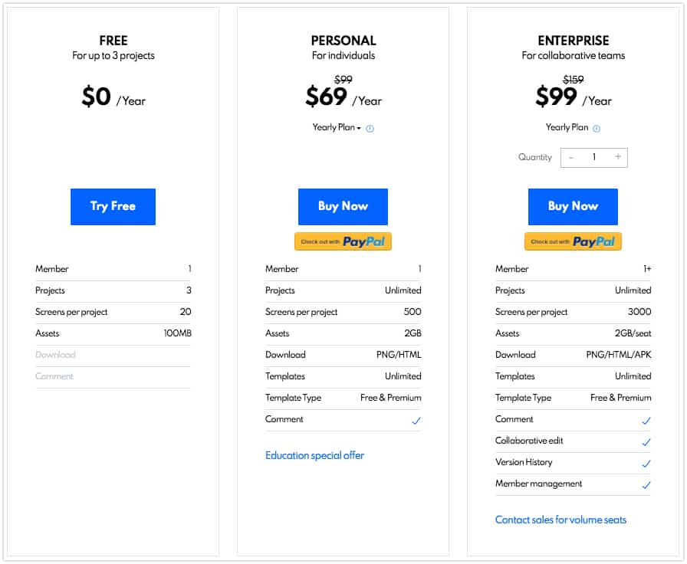Screen dimensions: 687x564
Task: Check out with PayPal for Personal plan
Action: (x=343, y=241)
